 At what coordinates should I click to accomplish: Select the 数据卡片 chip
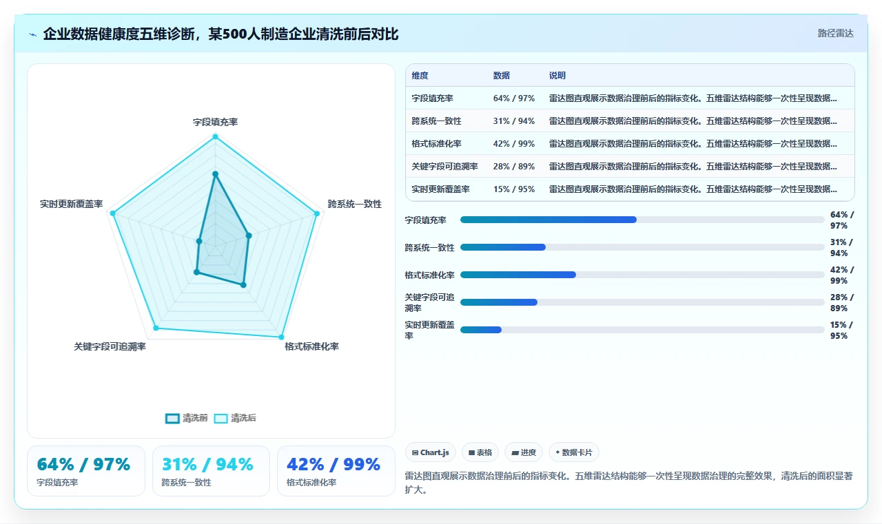pyautogui.click(x=574, y=452)
